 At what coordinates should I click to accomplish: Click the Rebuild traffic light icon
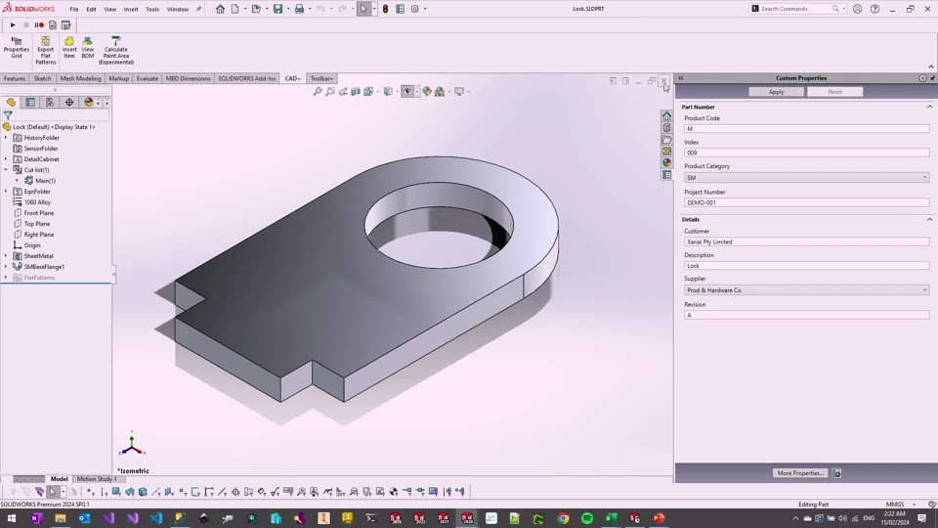385,9
